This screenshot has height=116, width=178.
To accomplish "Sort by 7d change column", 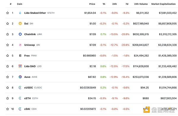I will tap(127, 4).
